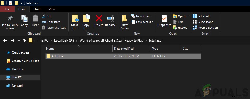This screenshot has width=250, height=99.
Task: Click the Edit button in Open group
Action: point(178,22)
